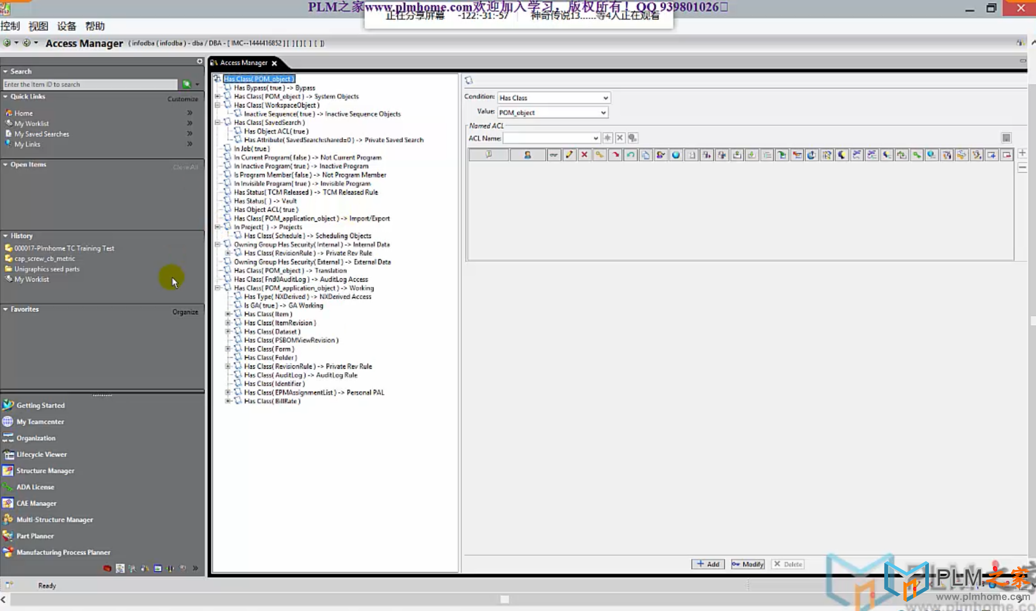This screenshot has height=611, width=1036.
Task: Click the Demote green arrow column icon
Action: point(630,155)
